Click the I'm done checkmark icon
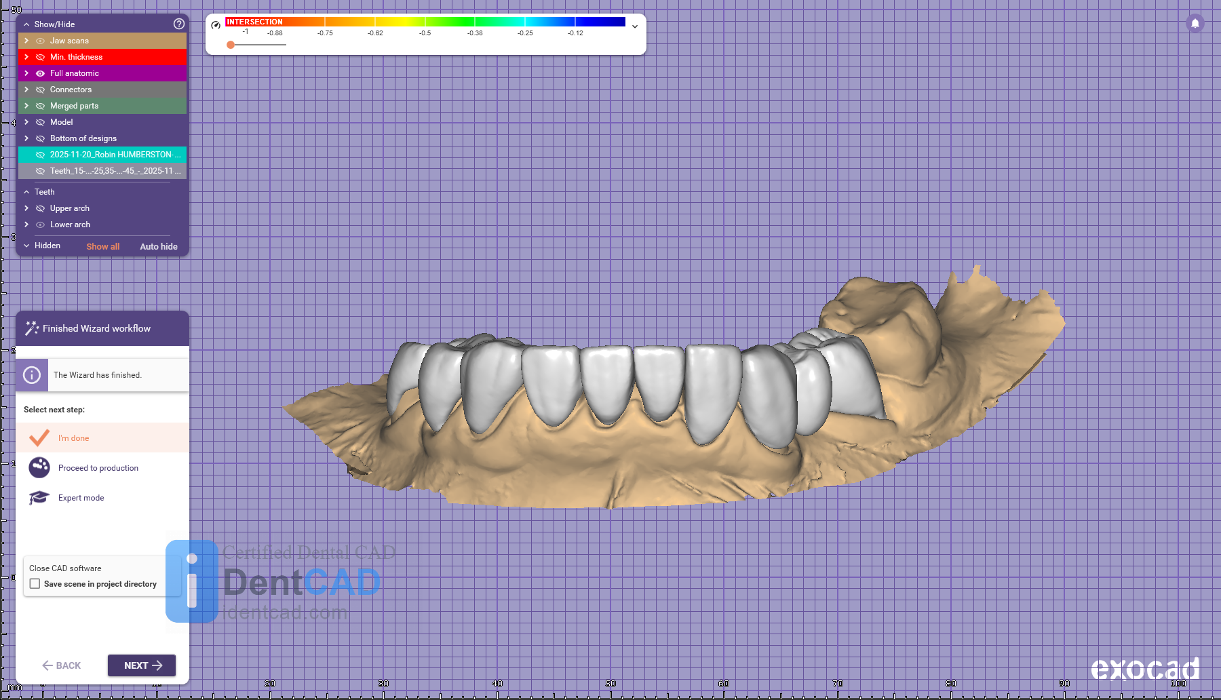 pyautogui.click(x=39, y=437)
